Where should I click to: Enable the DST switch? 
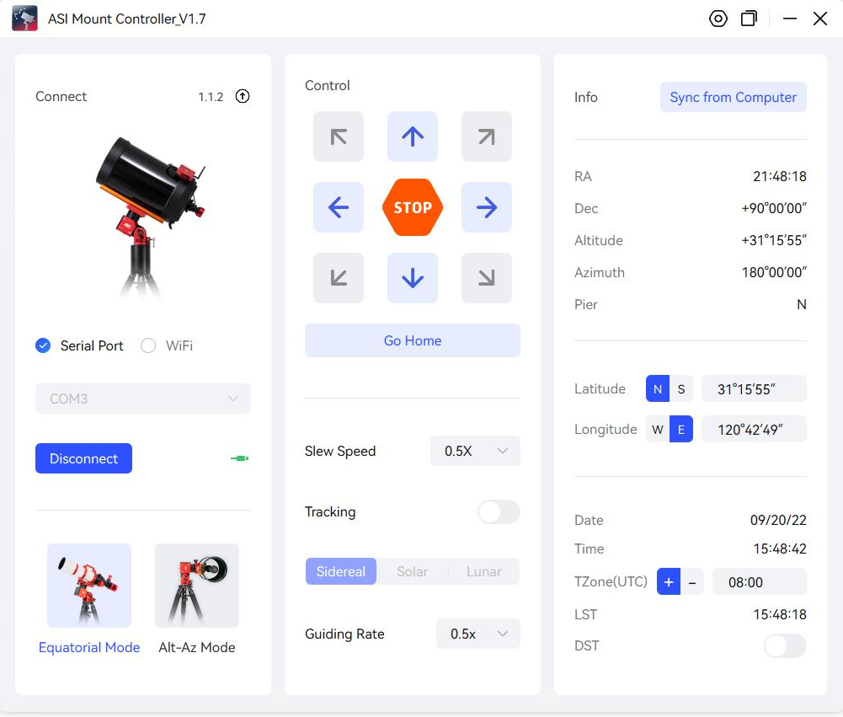click(785, 645)
